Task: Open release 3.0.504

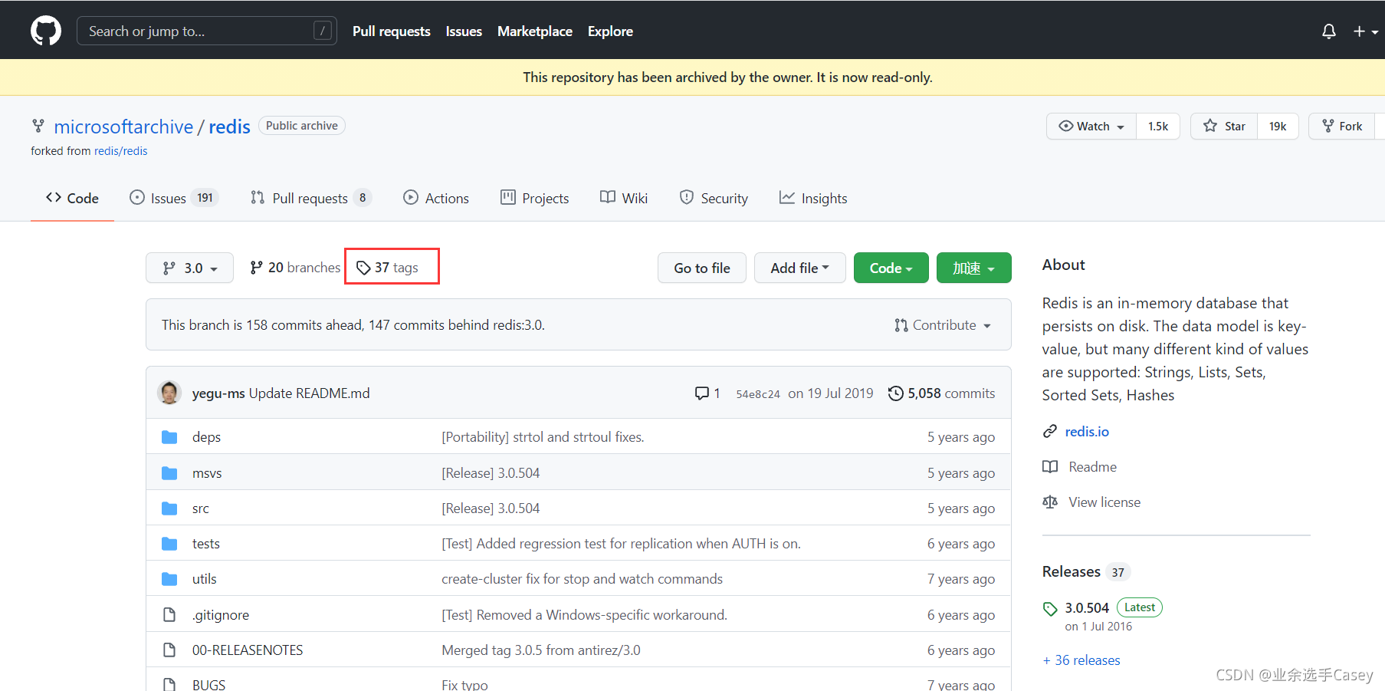Action: click(x=1087, y=607)
